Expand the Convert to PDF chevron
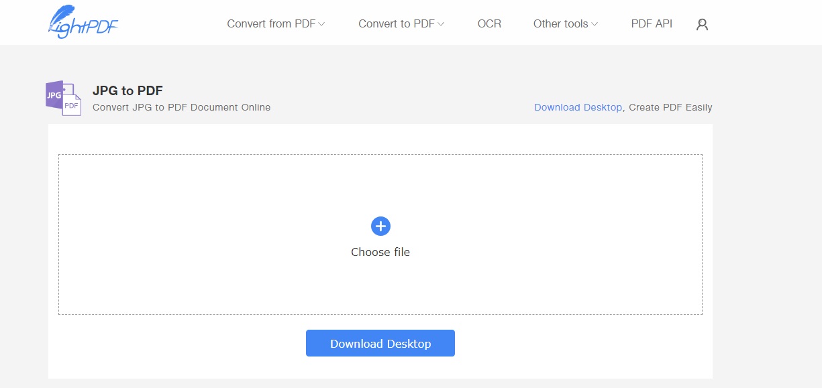 tap(441, 24)
